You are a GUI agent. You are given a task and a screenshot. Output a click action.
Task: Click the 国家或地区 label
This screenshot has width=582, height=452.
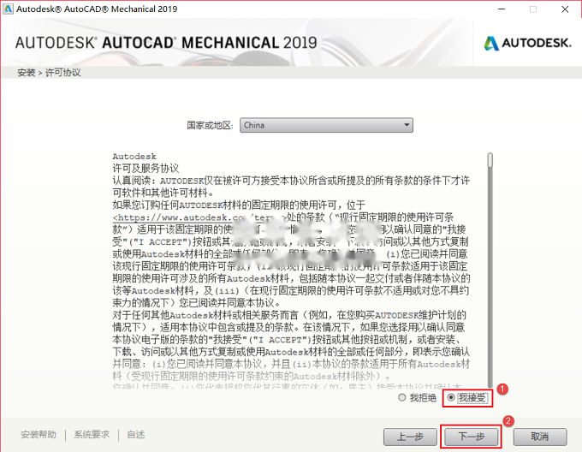coord(210,126)
